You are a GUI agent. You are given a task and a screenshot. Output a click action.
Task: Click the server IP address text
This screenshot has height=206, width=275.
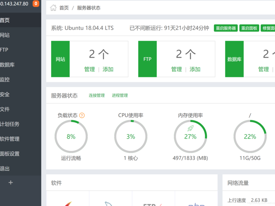pos(14,4)
